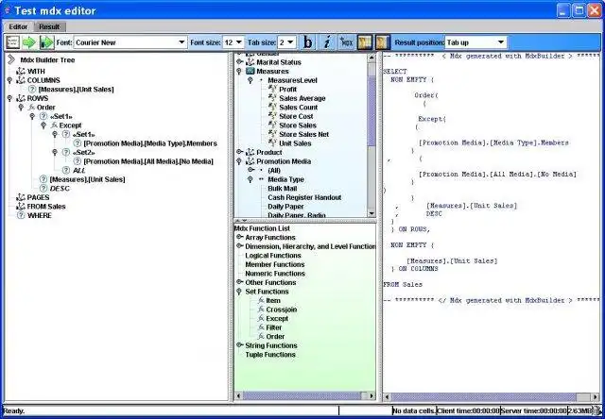The image size is (605, 419).
Task: Toggle italic formatting with the i button
Action: click(327, 42)
